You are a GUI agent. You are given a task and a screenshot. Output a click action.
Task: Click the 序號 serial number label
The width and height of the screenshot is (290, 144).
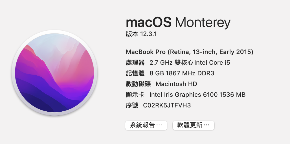point(132,105)
